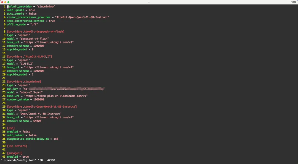The height and width of the screenshot is (164, 298).
Task: Click the default_provider key on line 1
Action: pos(19,6)
